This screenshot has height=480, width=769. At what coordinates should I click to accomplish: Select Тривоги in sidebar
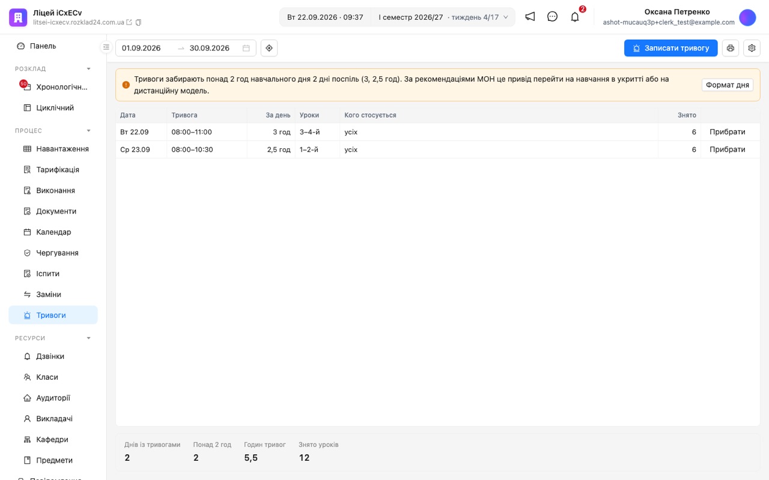point(53,315)
